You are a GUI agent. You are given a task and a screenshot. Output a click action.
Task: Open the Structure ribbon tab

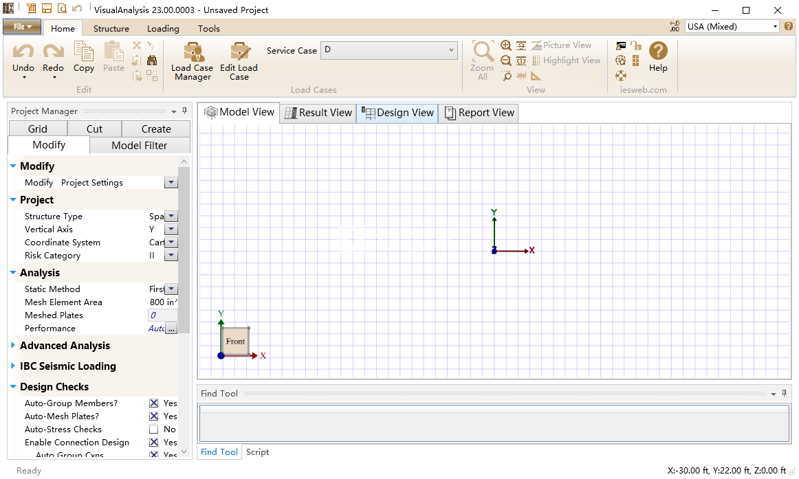pos(111,28)
